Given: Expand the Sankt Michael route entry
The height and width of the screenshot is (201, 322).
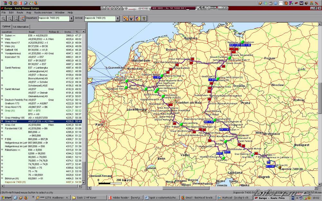Looking at the screenshot, I should (x=2, y=89).
